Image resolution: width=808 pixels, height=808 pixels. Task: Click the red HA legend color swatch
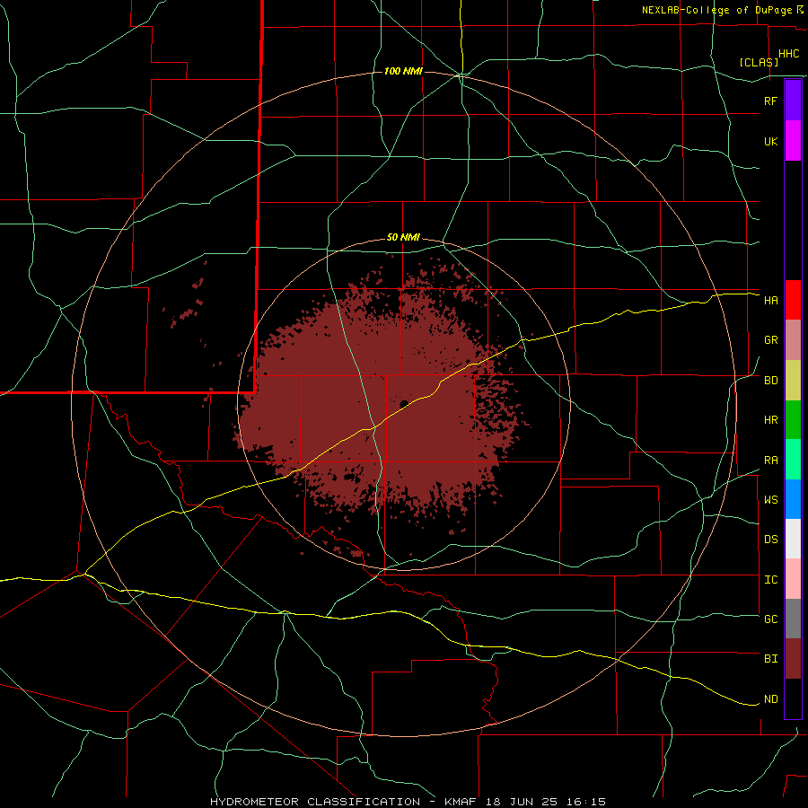coord(793,300)
